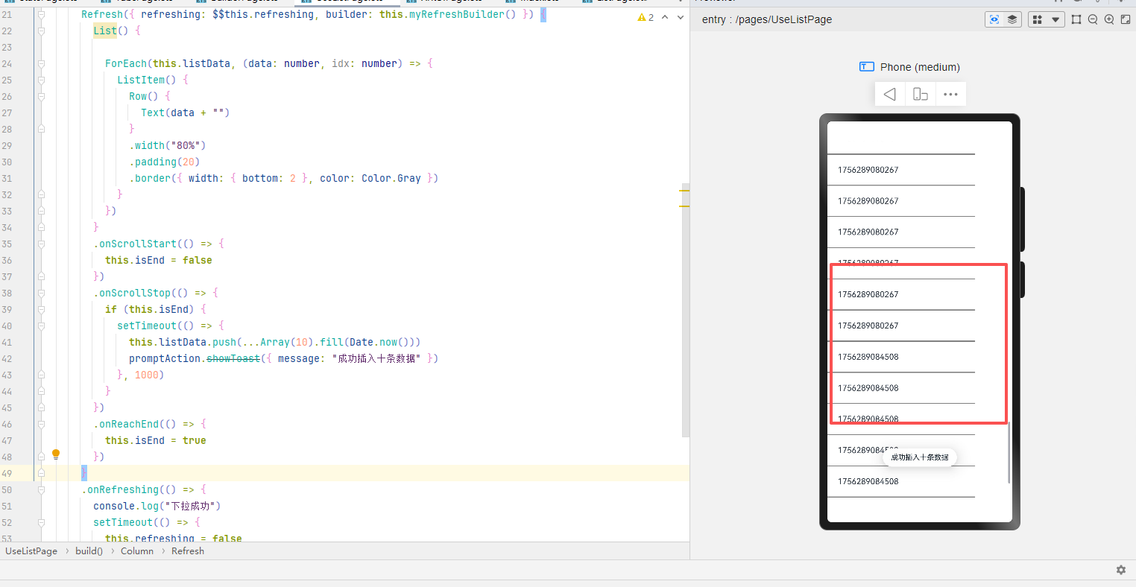The image size is (1136, 587).
Task: Select Column in the breadcrumb bar
Action: [137, 551]
